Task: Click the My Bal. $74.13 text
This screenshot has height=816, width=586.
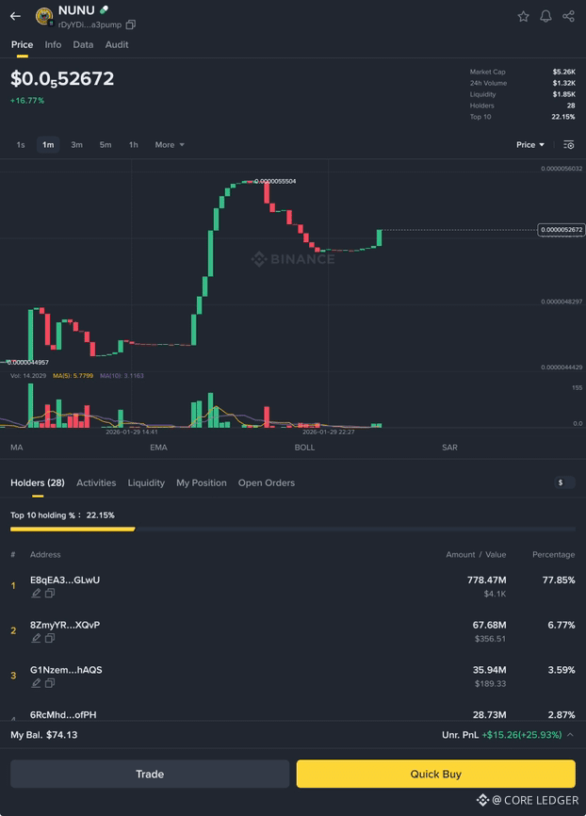Action: 43,735
